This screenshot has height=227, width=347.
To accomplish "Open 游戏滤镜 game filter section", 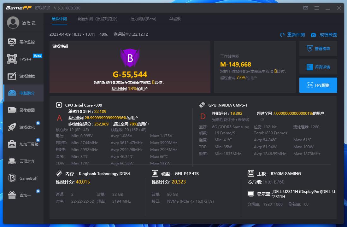I will click(x=23, y=76).
